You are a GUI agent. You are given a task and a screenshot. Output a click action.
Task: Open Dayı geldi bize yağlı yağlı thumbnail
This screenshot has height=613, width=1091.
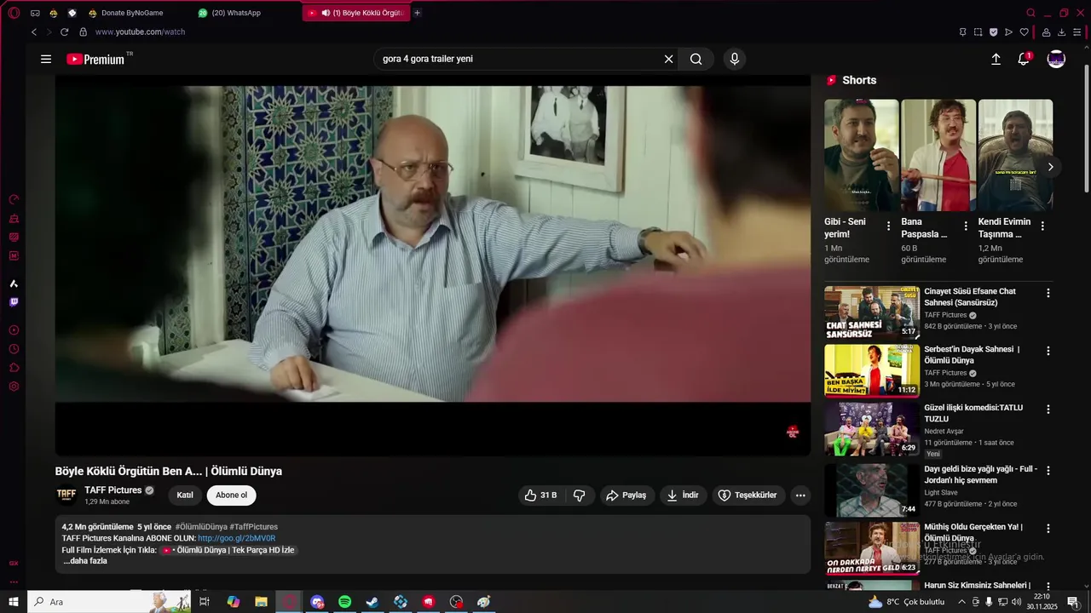872,490
